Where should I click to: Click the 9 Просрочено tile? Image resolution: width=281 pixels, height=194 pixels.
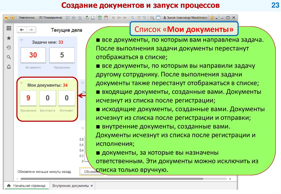28,98
